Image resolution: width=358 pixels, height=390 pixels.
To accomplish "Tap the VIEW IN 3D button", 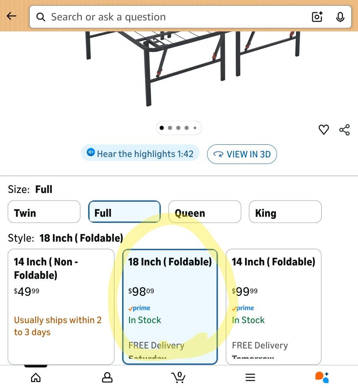I will coord(241,154).
